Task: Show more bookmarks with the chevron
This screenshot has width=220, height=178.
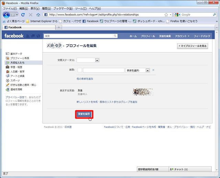Action: point(217,21)
